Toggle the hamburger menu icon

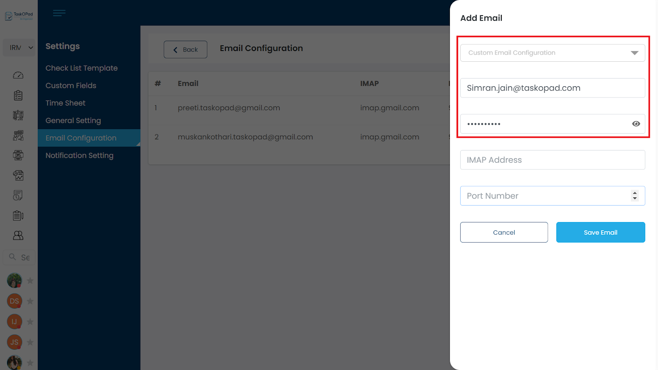(x=59, y=13)
